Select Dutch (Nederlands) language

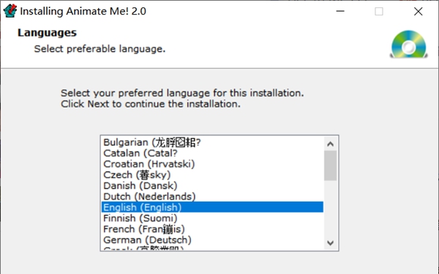click(x=212, y=196)
